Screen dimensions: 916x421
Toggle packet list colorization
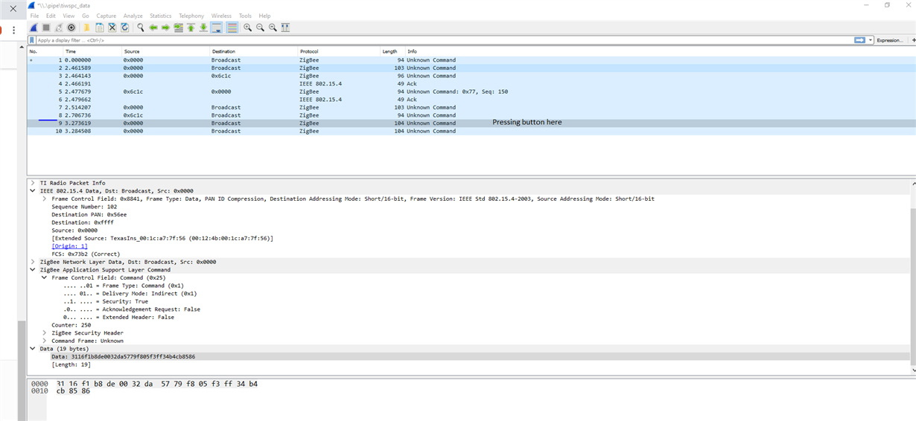coord(232,28)
